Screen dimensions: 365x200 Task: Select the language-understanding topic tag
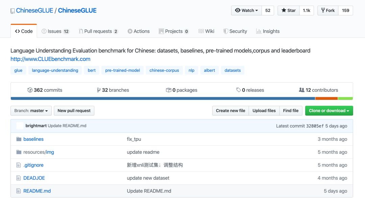click(x=55, y=70)
